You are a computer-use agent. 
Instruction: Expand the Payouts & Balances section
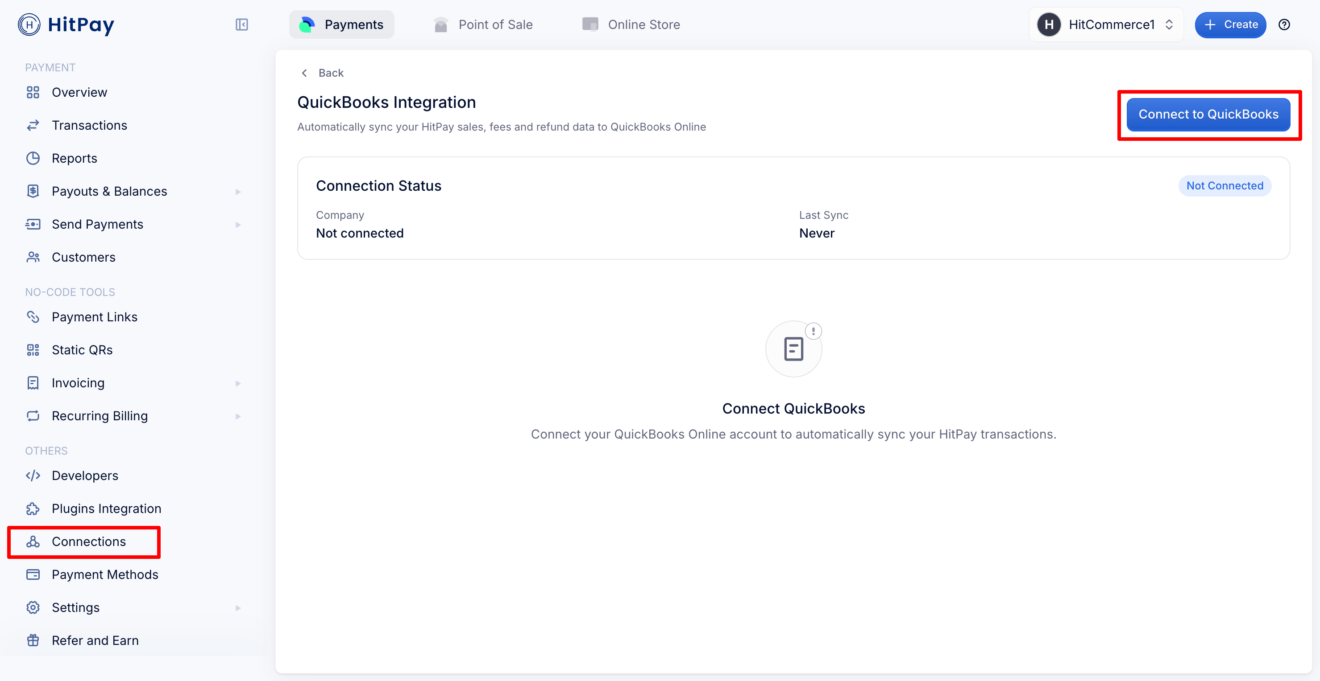point(238,191)
